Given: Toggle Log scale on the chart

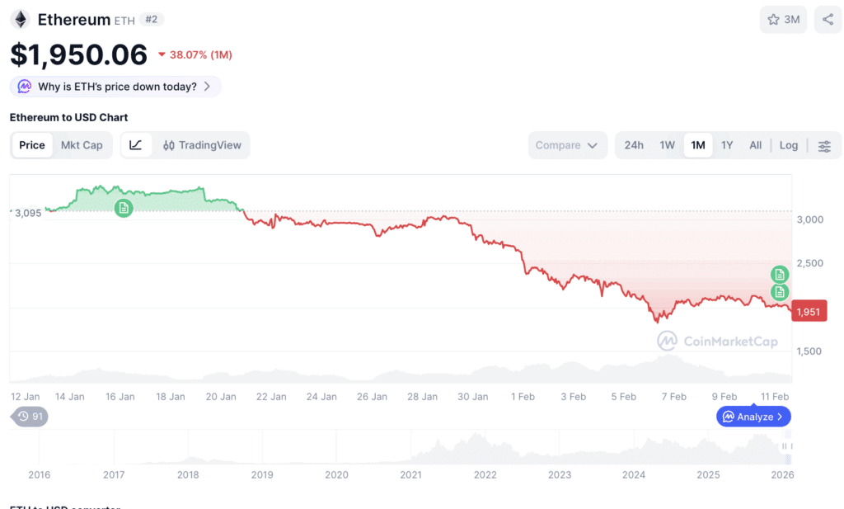Looking at the screenshot, I should click(789, 145).
